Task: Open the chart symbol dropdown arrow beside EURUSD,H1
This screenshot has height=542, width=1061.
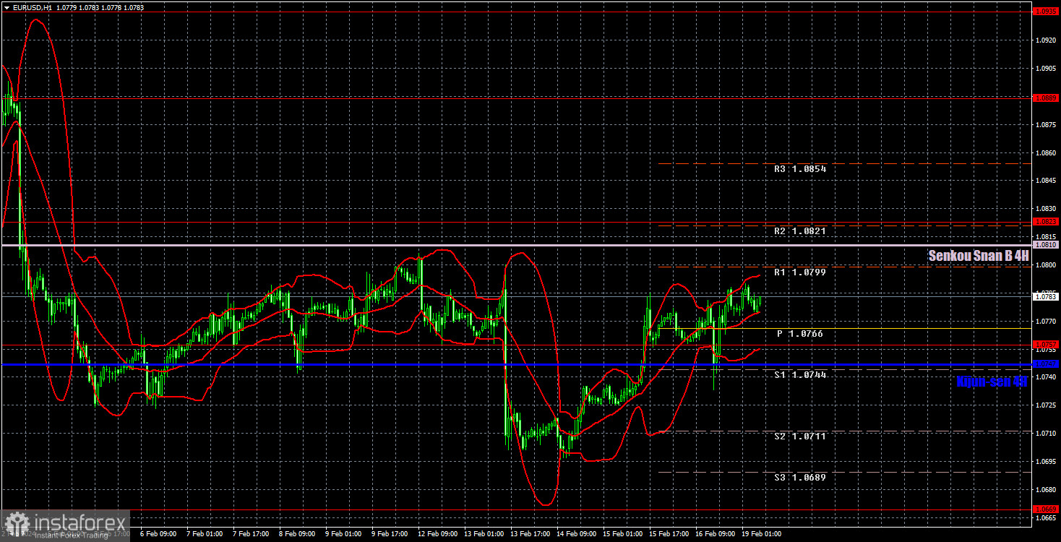Action: click(7, 8)
